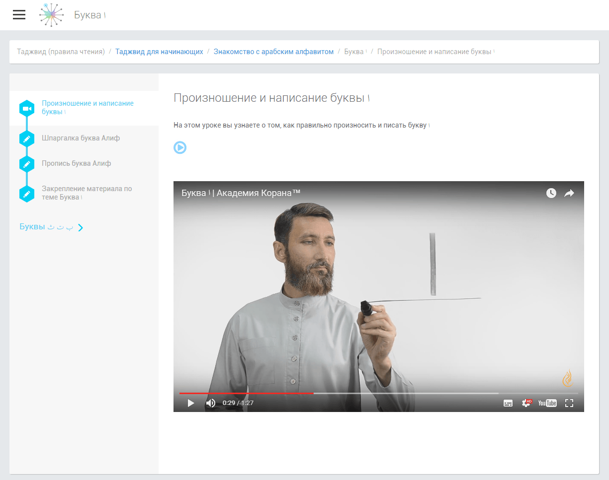Screen dimensions: 609x480
Task: Click the page heading "Произношение и написание буквы"
Action: click(271, 98)
